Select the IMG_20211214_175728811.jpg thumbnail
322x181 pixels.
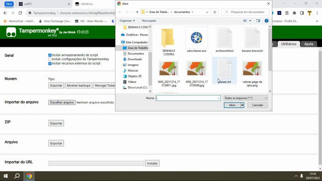click(x=169, y=68)
